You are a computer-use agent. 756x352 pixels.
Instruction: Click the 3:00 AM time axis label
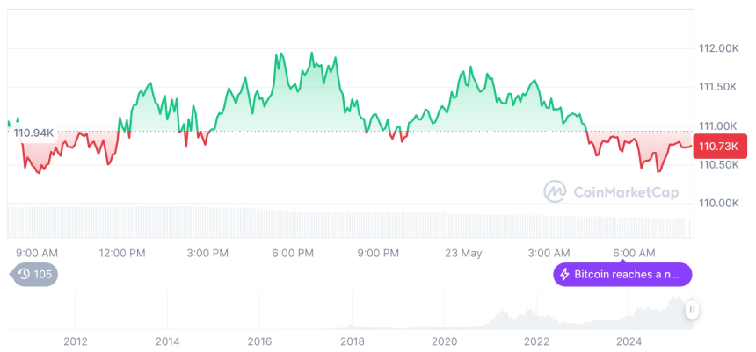pyautogui.click(x=549, y=253)
